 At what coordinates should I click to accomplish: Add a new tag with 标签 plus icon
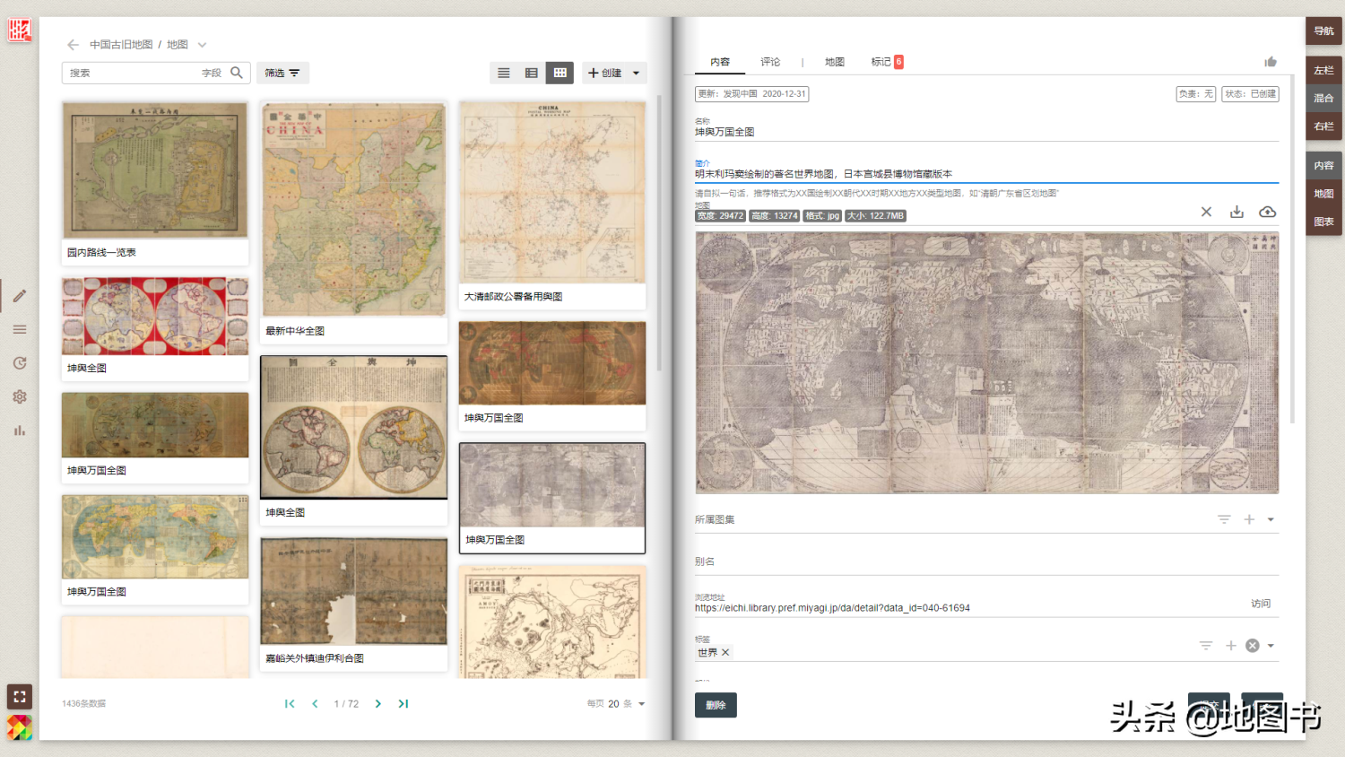click(x=1231, y=646)
